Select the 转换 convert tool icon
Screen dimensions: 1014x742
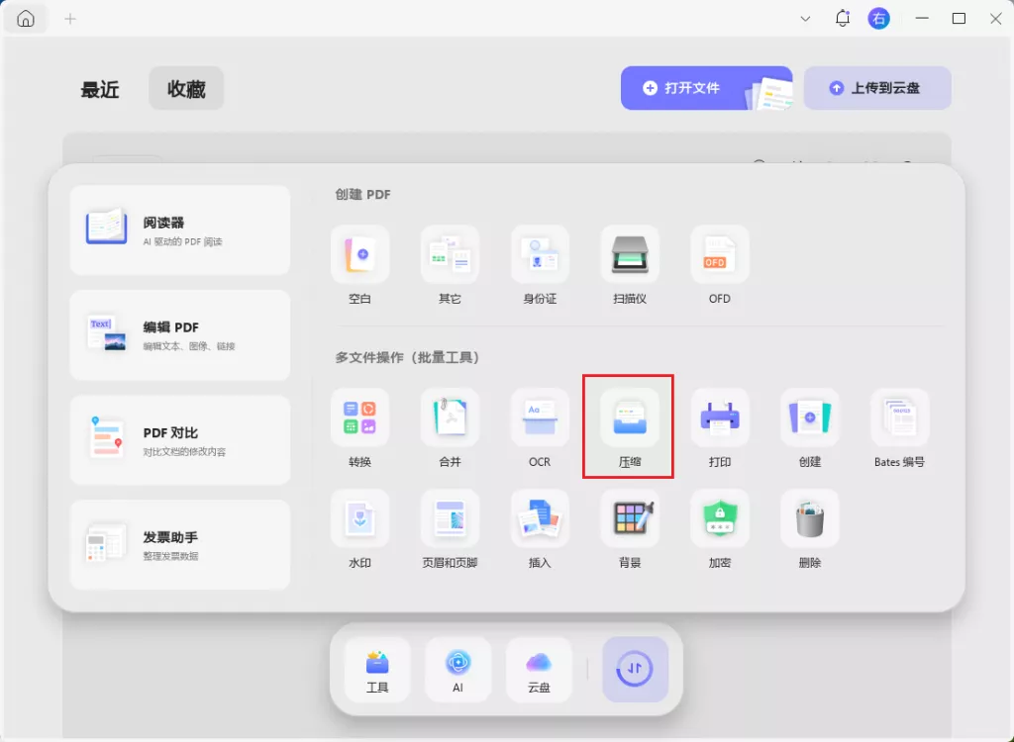pos(359,418)
